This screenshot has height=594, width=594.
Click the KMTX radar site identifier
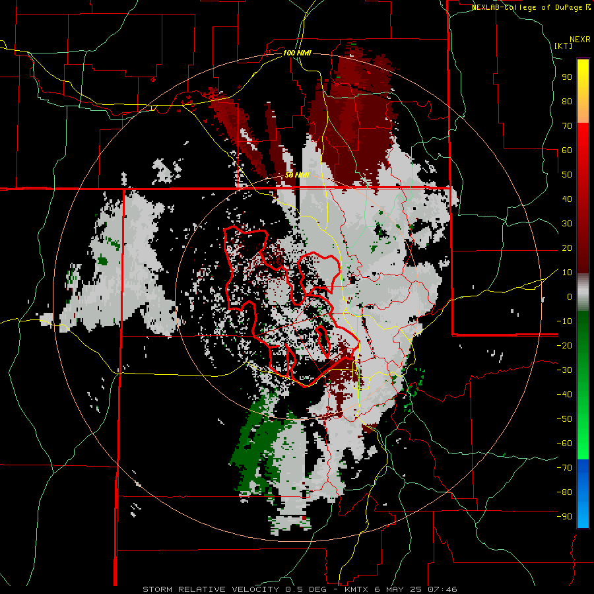click(357, 589)
